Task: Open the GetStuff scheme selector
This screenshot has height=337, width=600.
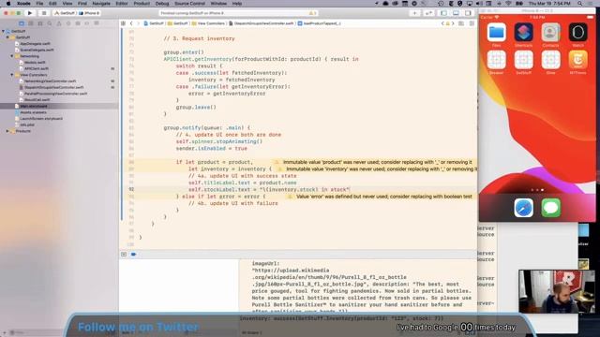Action: 65,13
